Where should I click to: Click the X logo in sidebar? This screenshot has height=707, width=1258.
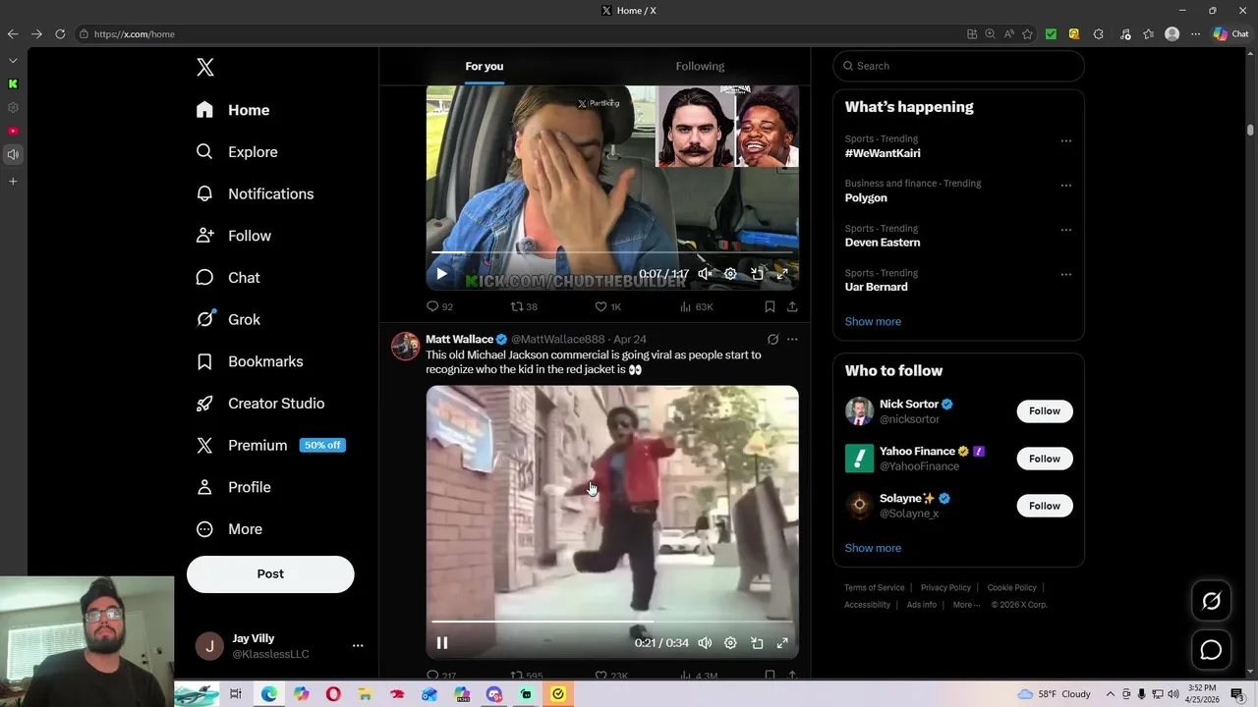coord(204,67)
